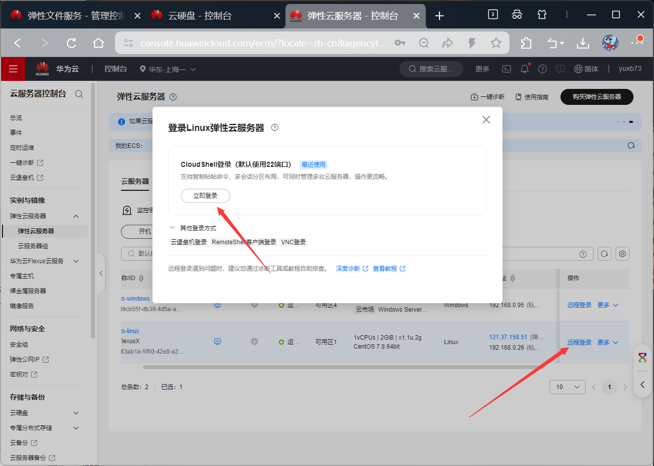
Task: Click 一键诊断 at the page top
Action: 487,97
